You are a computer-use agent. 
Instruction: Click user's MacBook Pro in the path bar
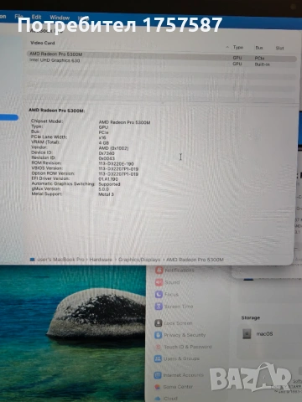(x=60, y=260)
